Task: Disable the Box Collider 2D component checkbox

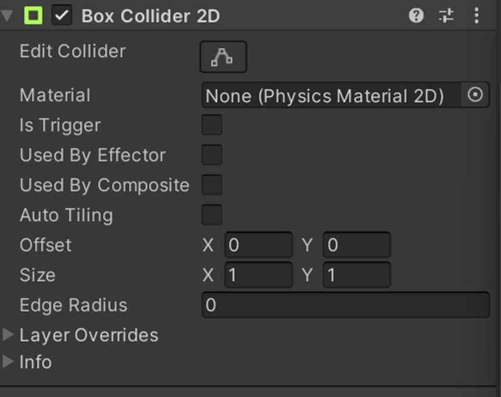Action: point(61,15)
